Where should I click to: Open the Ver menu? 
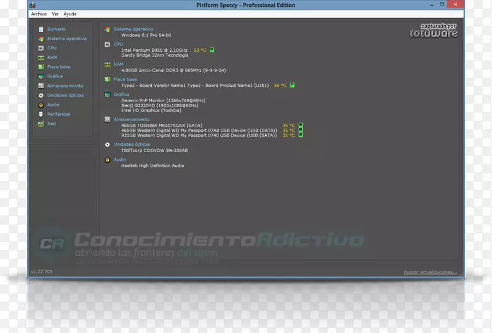[x=55, y=14]
